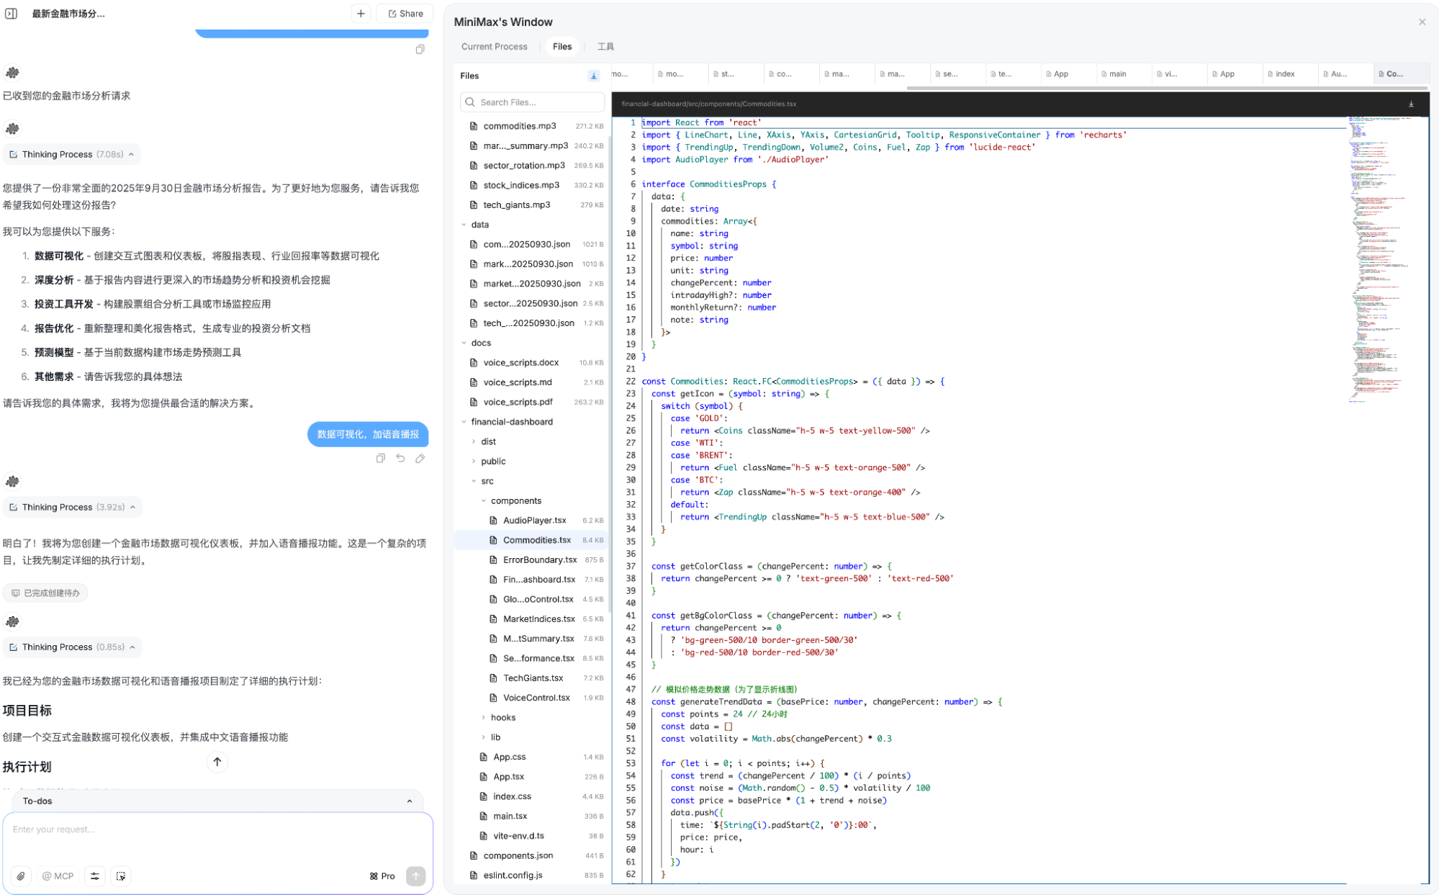Click the Share button
The image size is (1439, 895).
click(405, 13)
